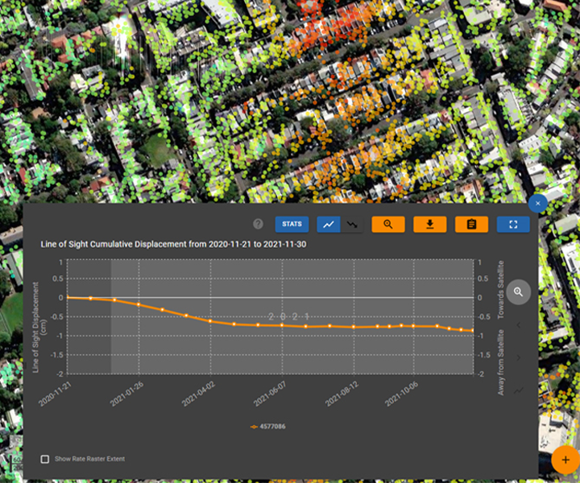Copy chart data with the clipboard icon

[471, 225]
